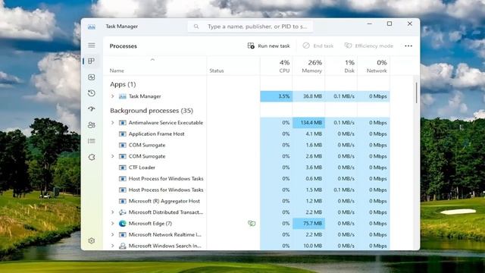This screenshot has width=485, height=273.
Task: Expand the Microsoft Edge (7) group
Action: [x=113, y=223]
